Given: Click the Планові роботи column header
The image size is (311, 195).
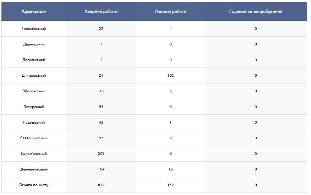Looking at the screenshot, I should pyautogui.click(x=170, y=11).
